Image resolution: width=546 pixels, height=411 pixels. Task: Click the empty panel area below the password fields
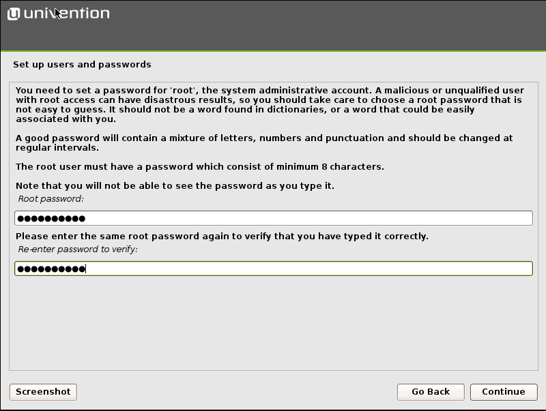(x=274, y=323)
